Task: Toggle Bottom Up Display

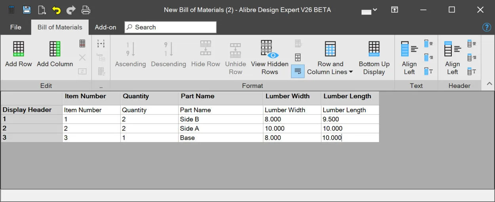Action: point(374,58)
